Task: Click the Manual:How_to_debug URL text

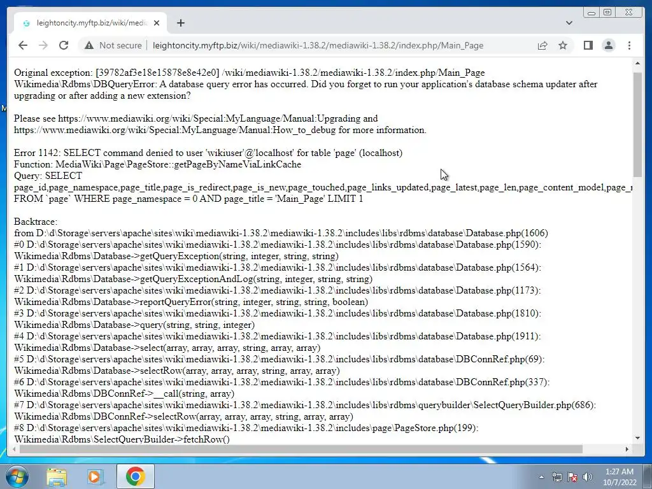Action: (x=174, y=130)
